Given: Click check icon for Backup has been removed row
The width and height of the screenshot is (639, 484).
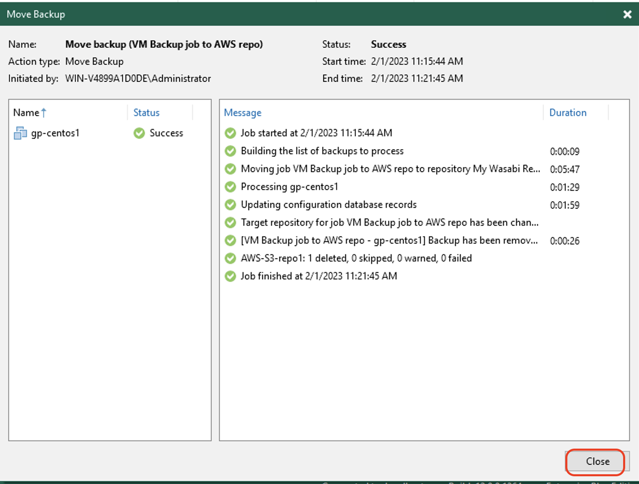Looking at the screenshot, I should tap(230, 240).
